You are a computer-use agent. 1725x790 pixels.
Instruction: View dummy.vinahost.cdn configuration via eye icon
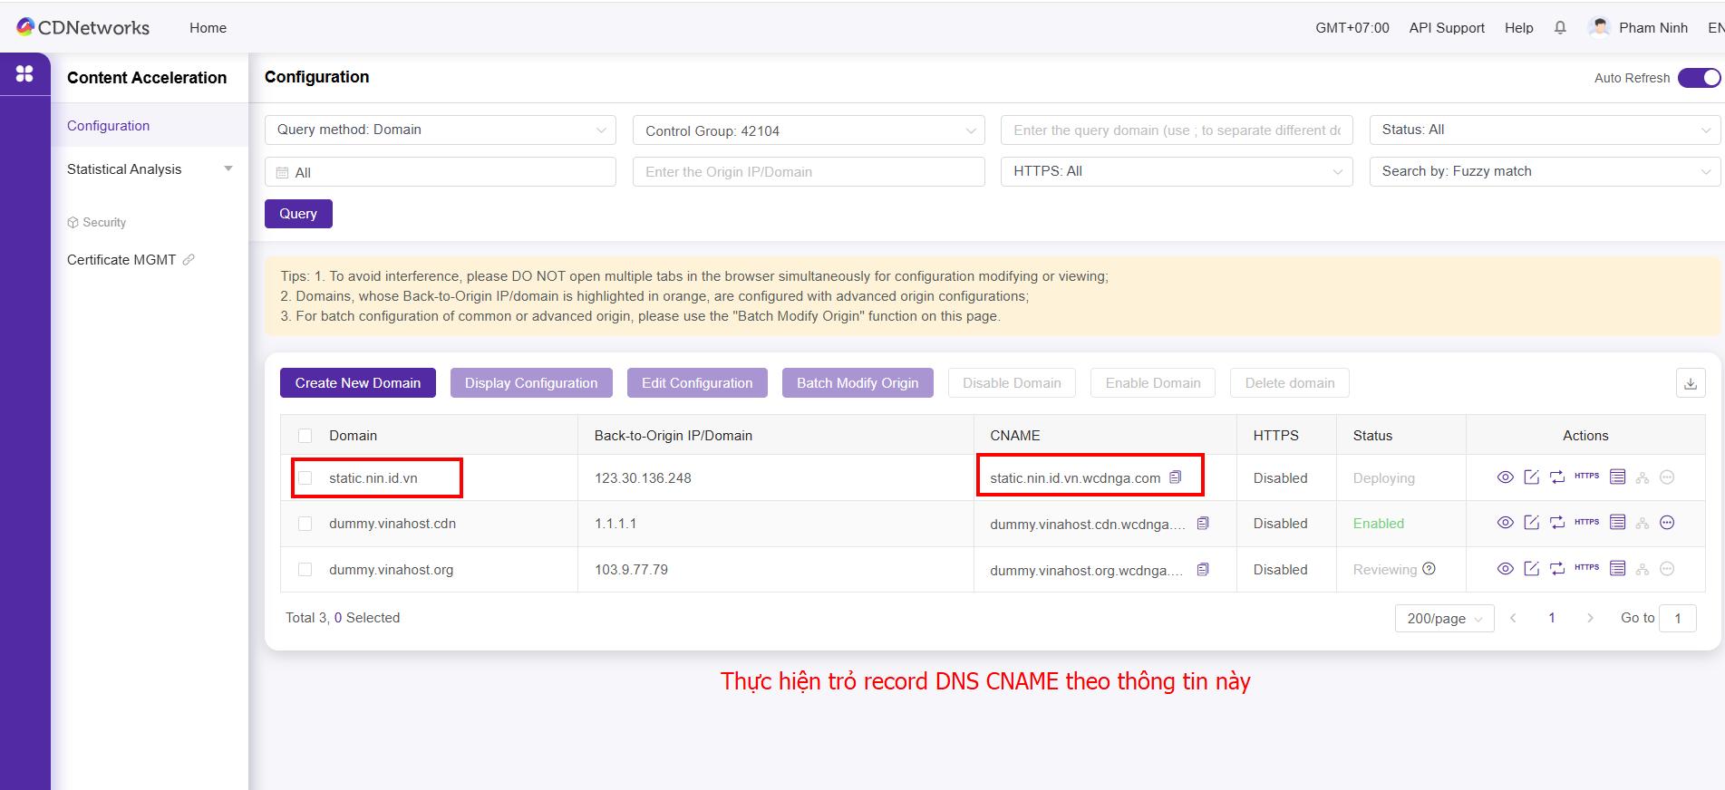click(1506, 523)
